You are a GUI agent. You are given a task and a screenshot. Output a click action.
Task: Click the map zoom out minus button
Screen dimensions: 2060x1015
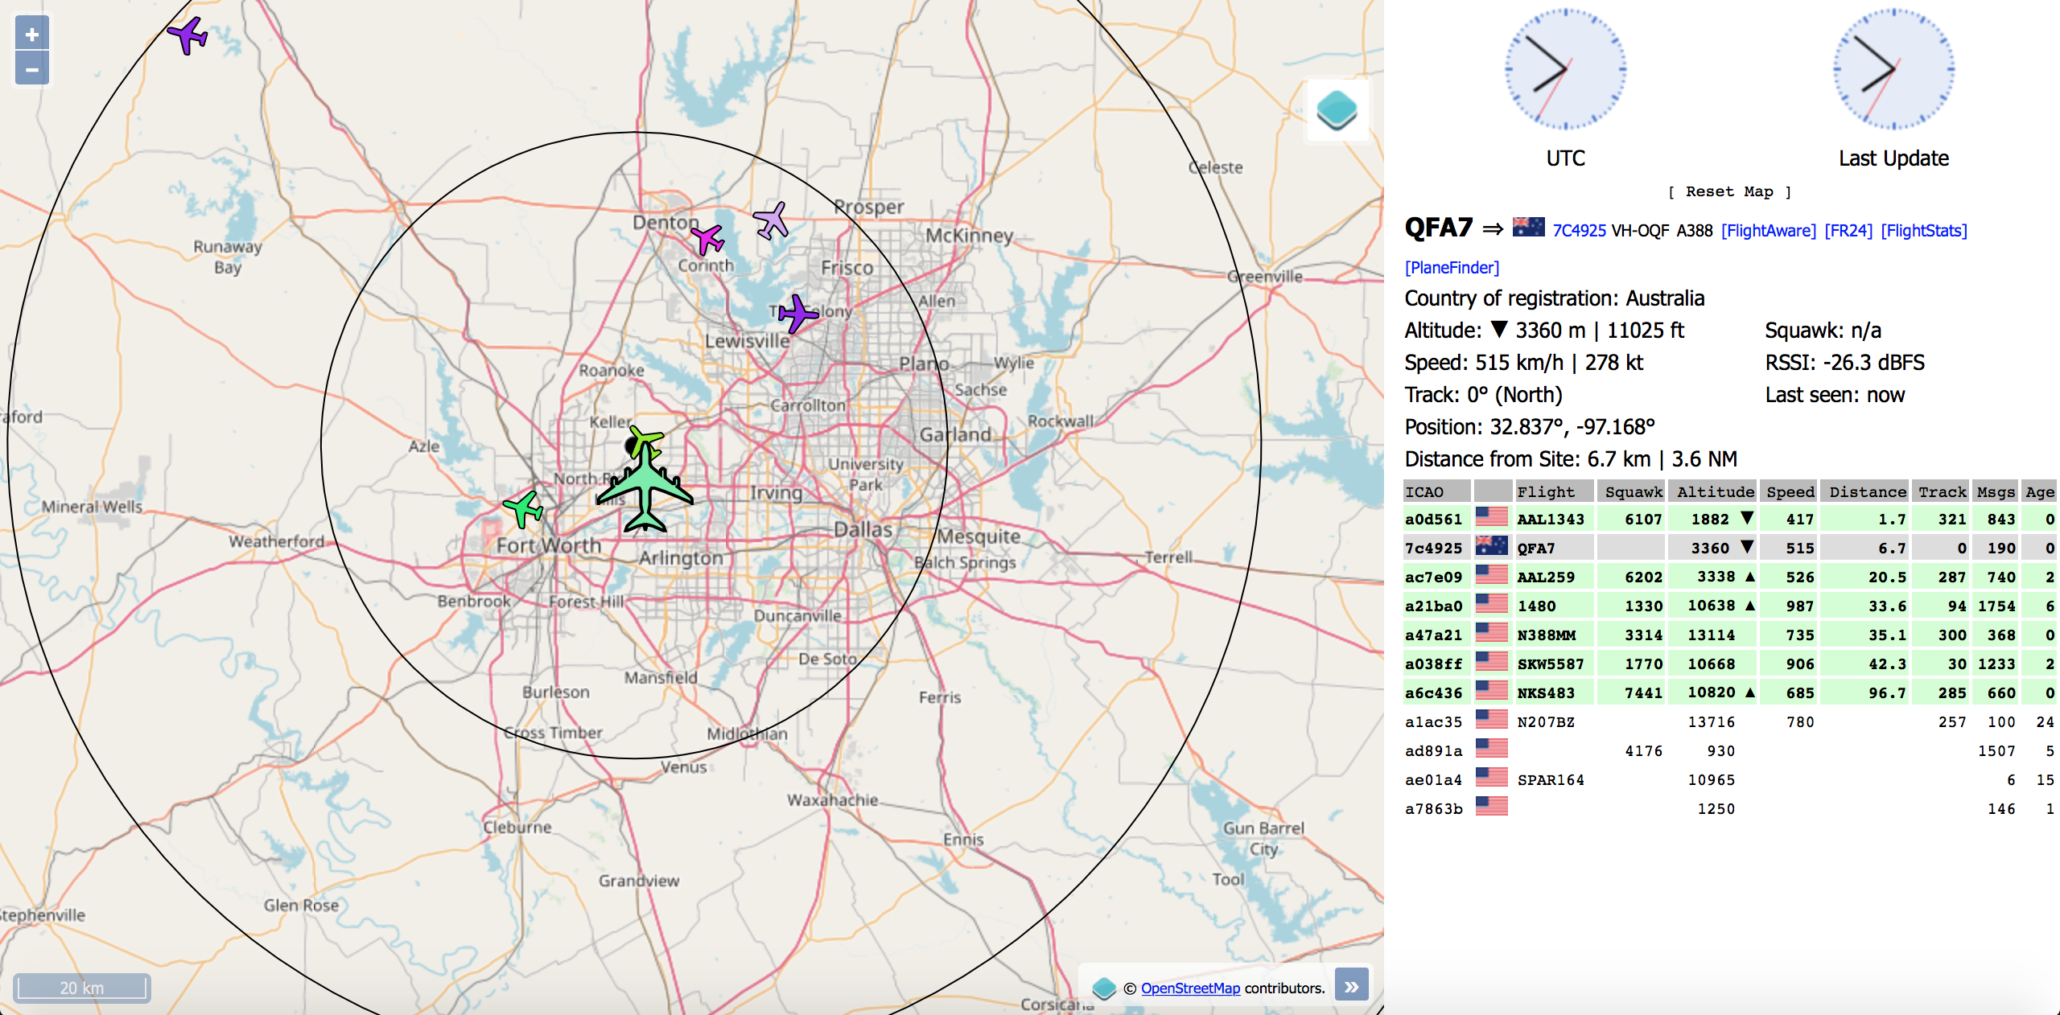point(32,69)
